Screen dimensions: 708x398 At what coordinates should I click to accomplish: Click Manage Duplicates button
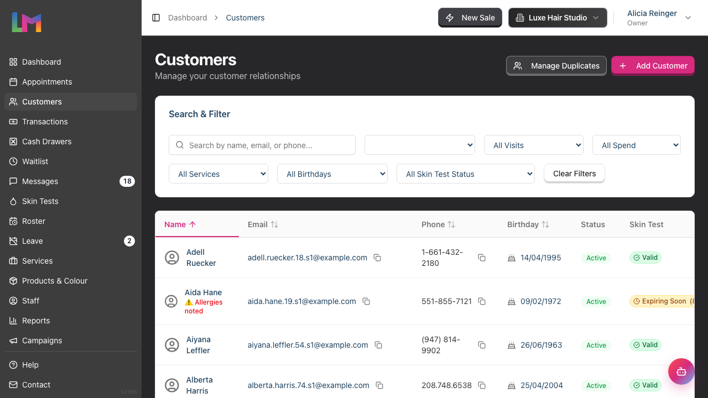[x=556, y=66]
